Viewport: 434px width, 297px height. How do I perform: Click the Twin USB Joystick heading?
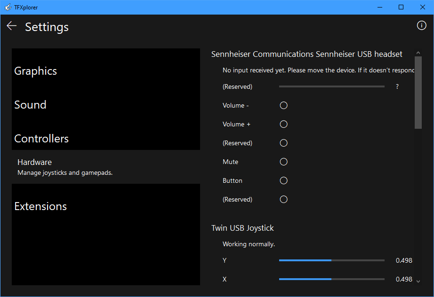[x=242, y=228]
